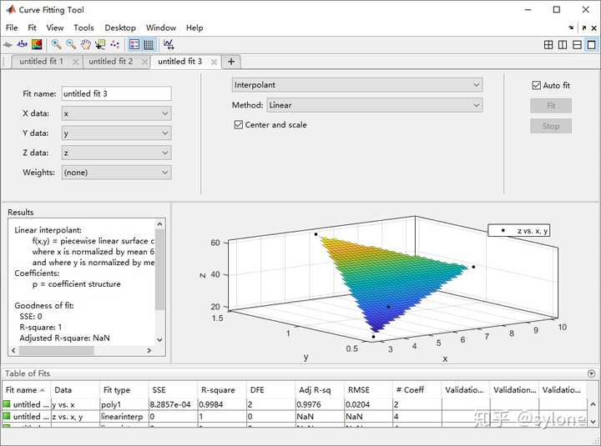Viewport: 601px width, 446px height.
Task: Sort table by SSE column header
Action: click(173, 389)
